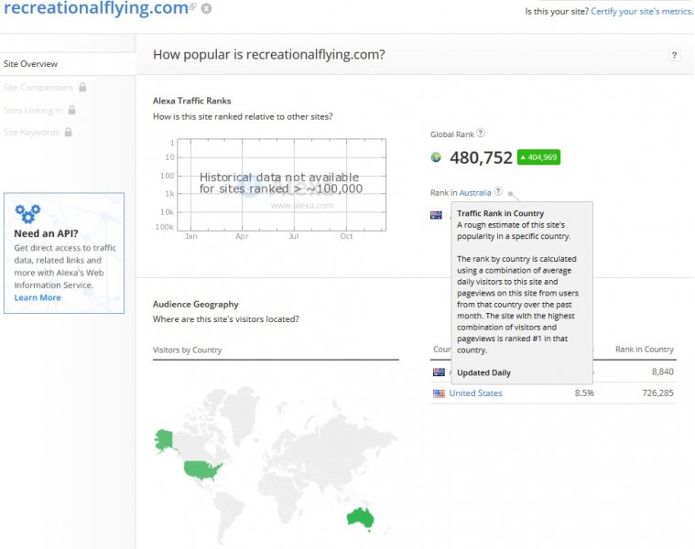Click the Australia flag under Rank in Australia
695x549 pixels.
click(x=436, y=215)
